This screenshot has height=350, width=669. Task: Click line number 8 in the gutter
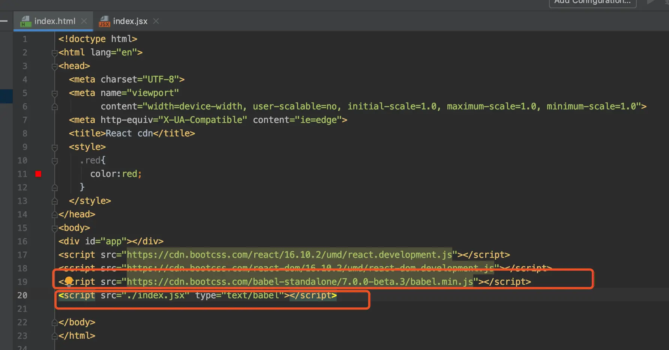tap(25, 133)
